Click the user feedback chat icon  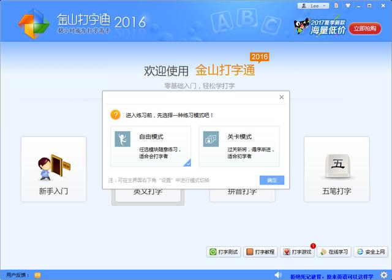pos(37,275)
